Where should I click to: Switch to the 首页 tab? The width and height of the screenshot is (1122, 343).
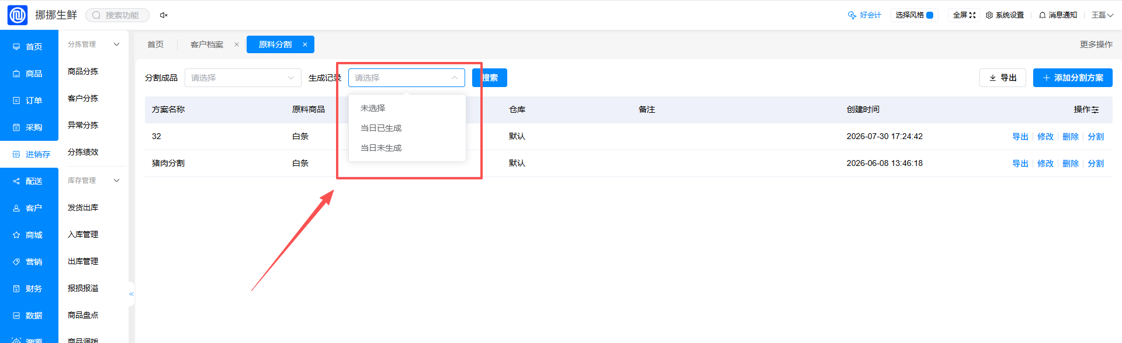pos(155,44)
